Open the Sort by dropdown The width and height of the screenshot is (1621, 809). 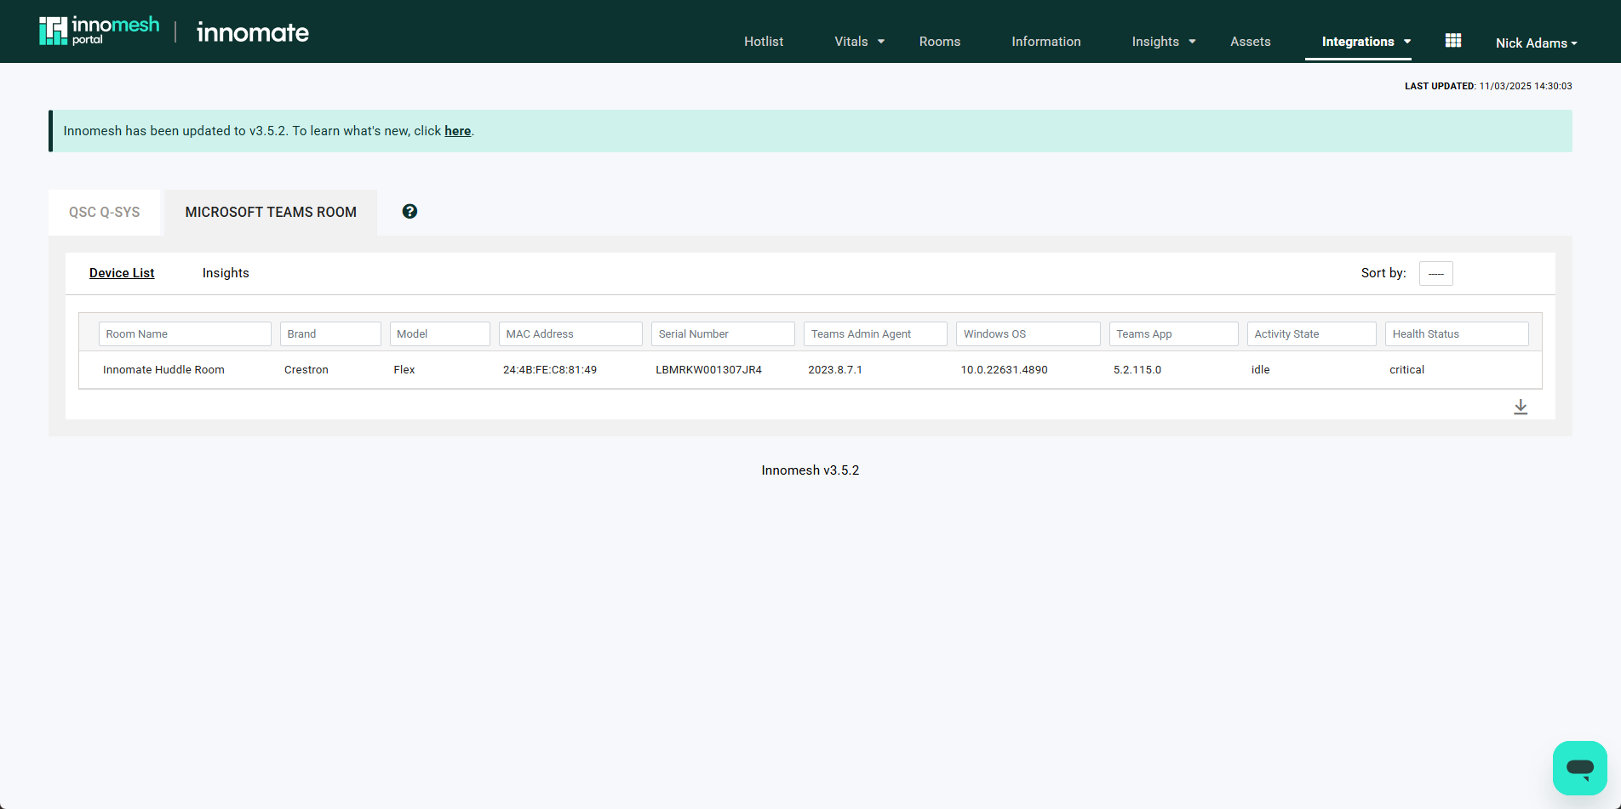(1436, 273)
